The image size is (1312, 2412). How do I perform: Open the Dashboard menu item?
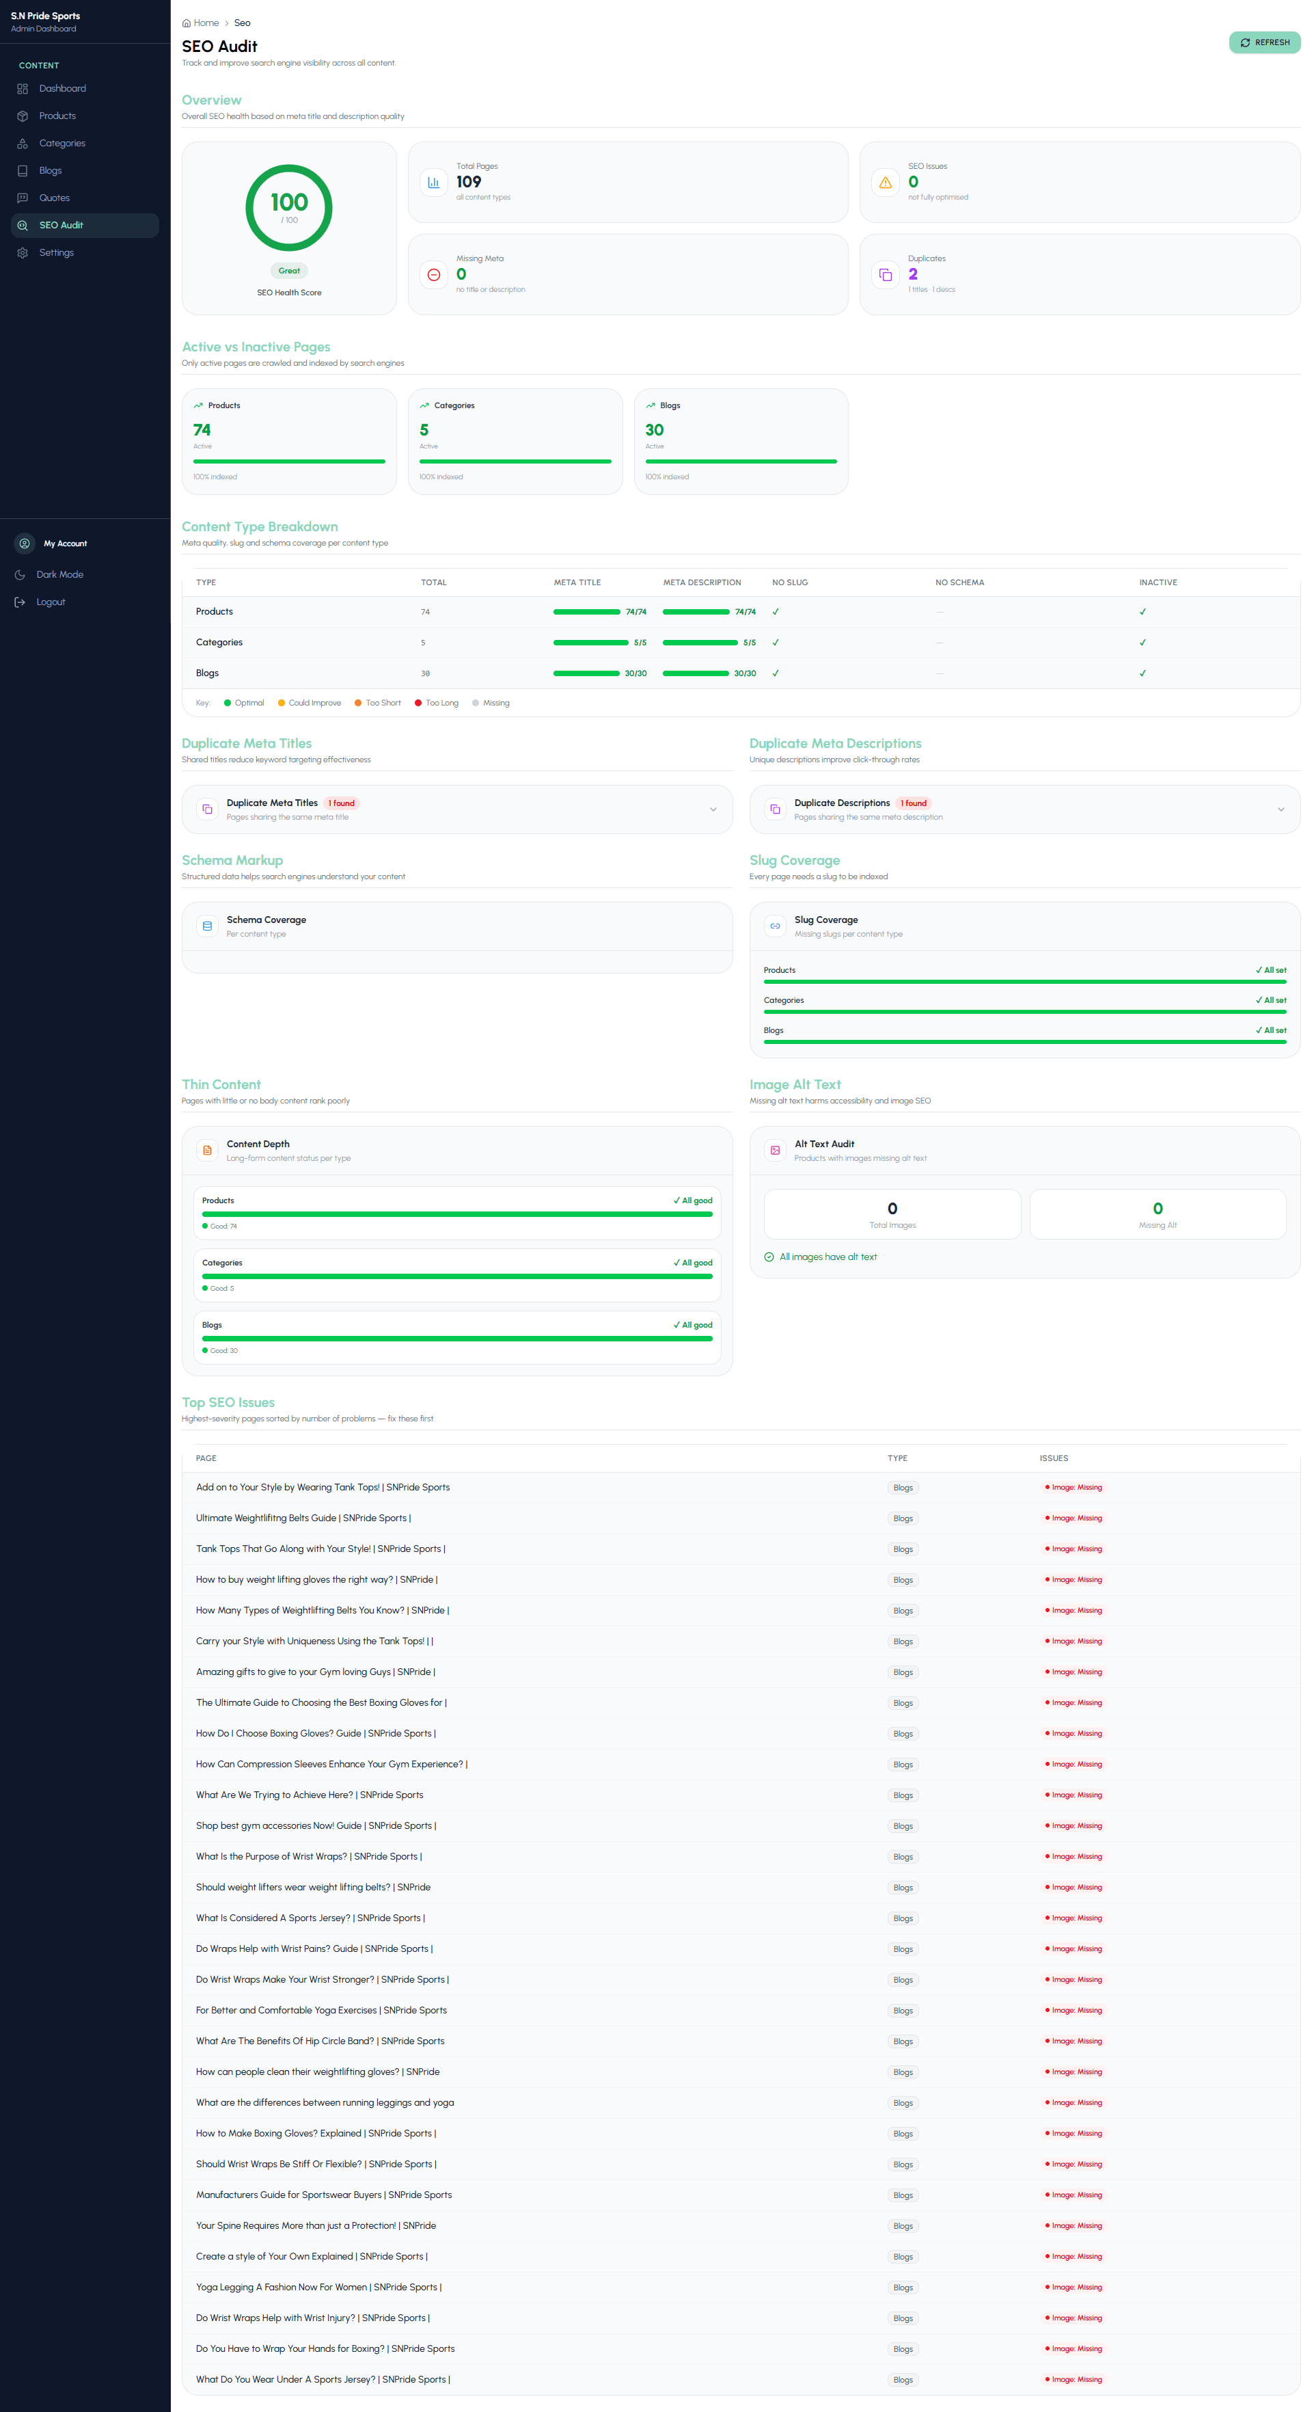(85, 89)
